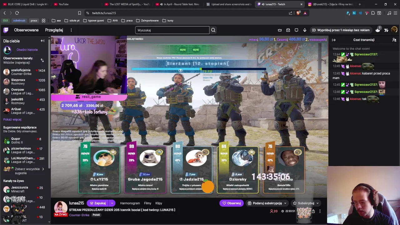Viewport: 400px width, 225px height.
Task: Open the kursy bookmark folder
Action: click(x=168, y=21)
